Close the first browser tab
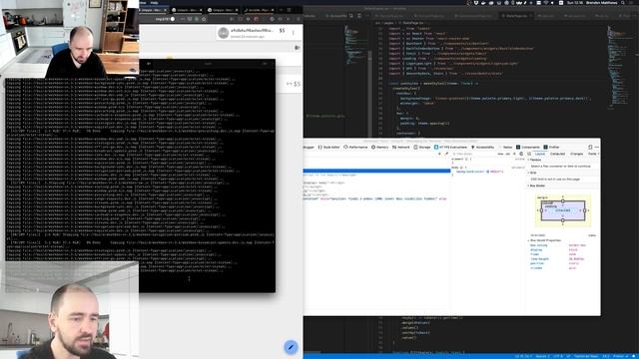The height and width of the screenshot is (359, 639). coord(165,10)
